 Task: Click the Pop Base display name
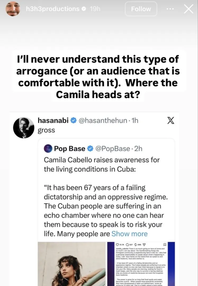pos(70,149)
